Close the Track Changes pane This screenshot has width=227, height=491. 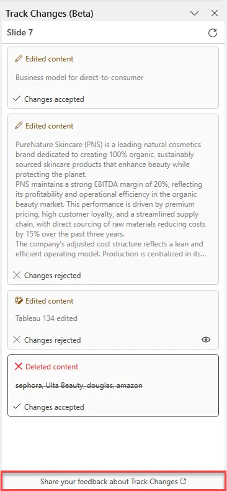click(215, 13)
